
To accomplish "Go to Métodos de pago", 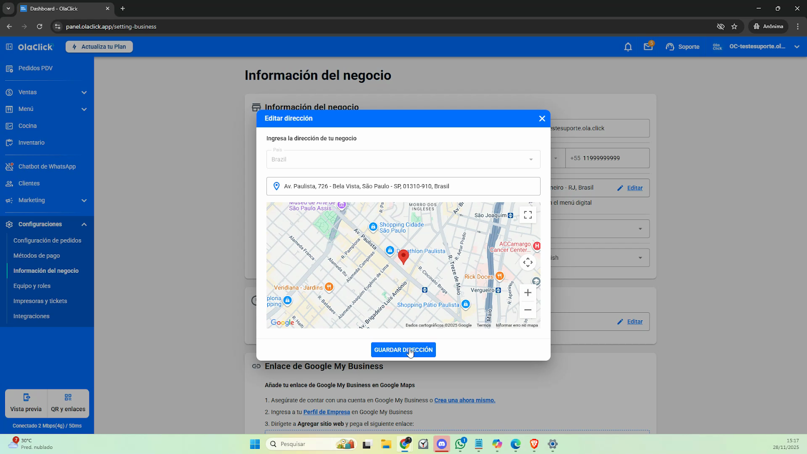I will click(37, 256).
